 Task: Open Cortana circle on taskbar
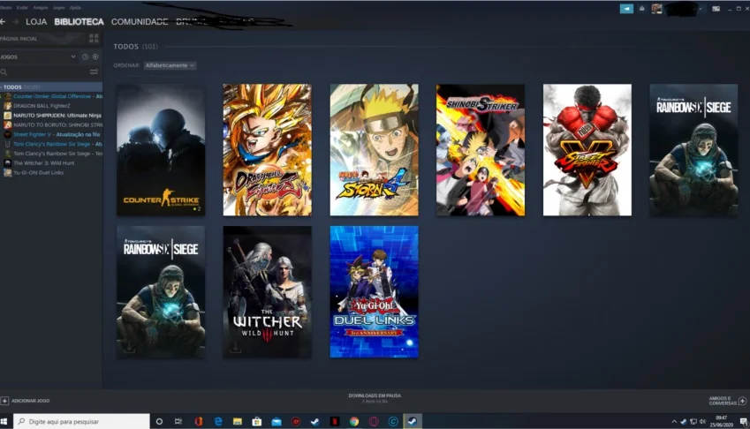159,421
